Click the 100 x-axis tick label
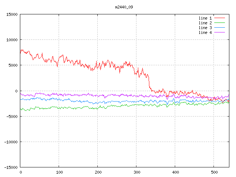The width and height of the screenshot is (236, 177). point(59,172)
